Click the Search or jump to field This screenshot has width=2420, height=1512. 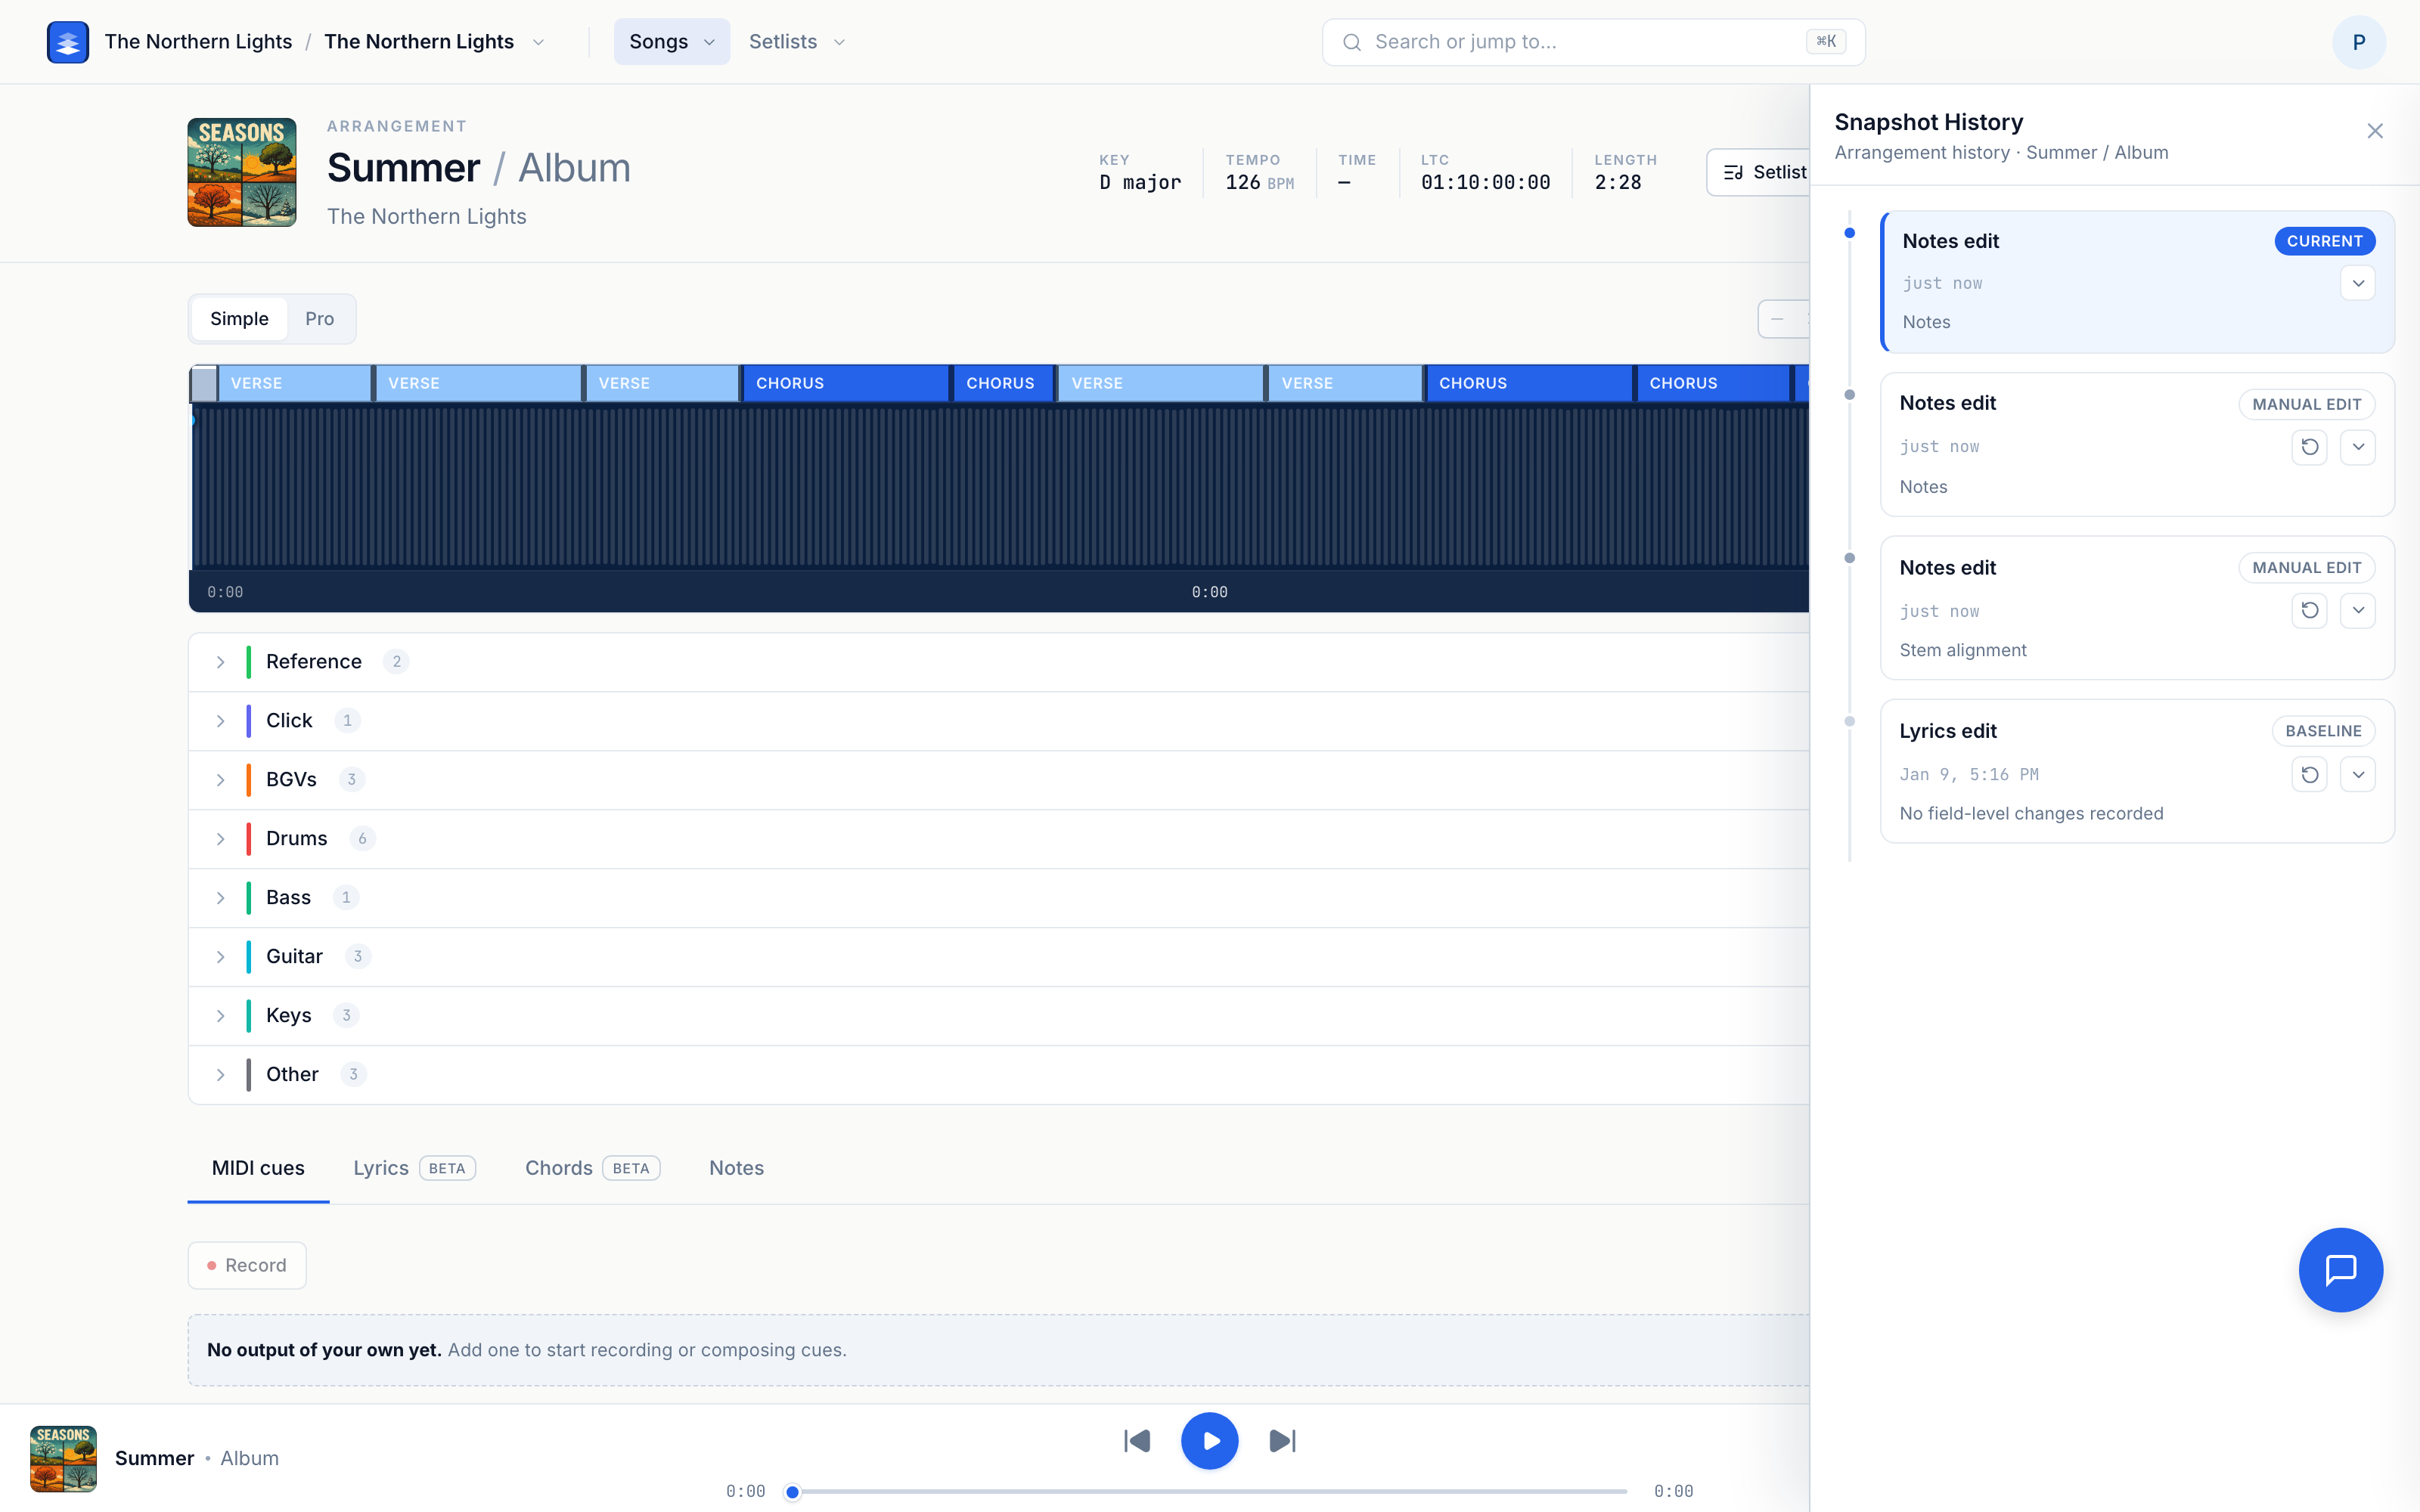point(1593,42)
